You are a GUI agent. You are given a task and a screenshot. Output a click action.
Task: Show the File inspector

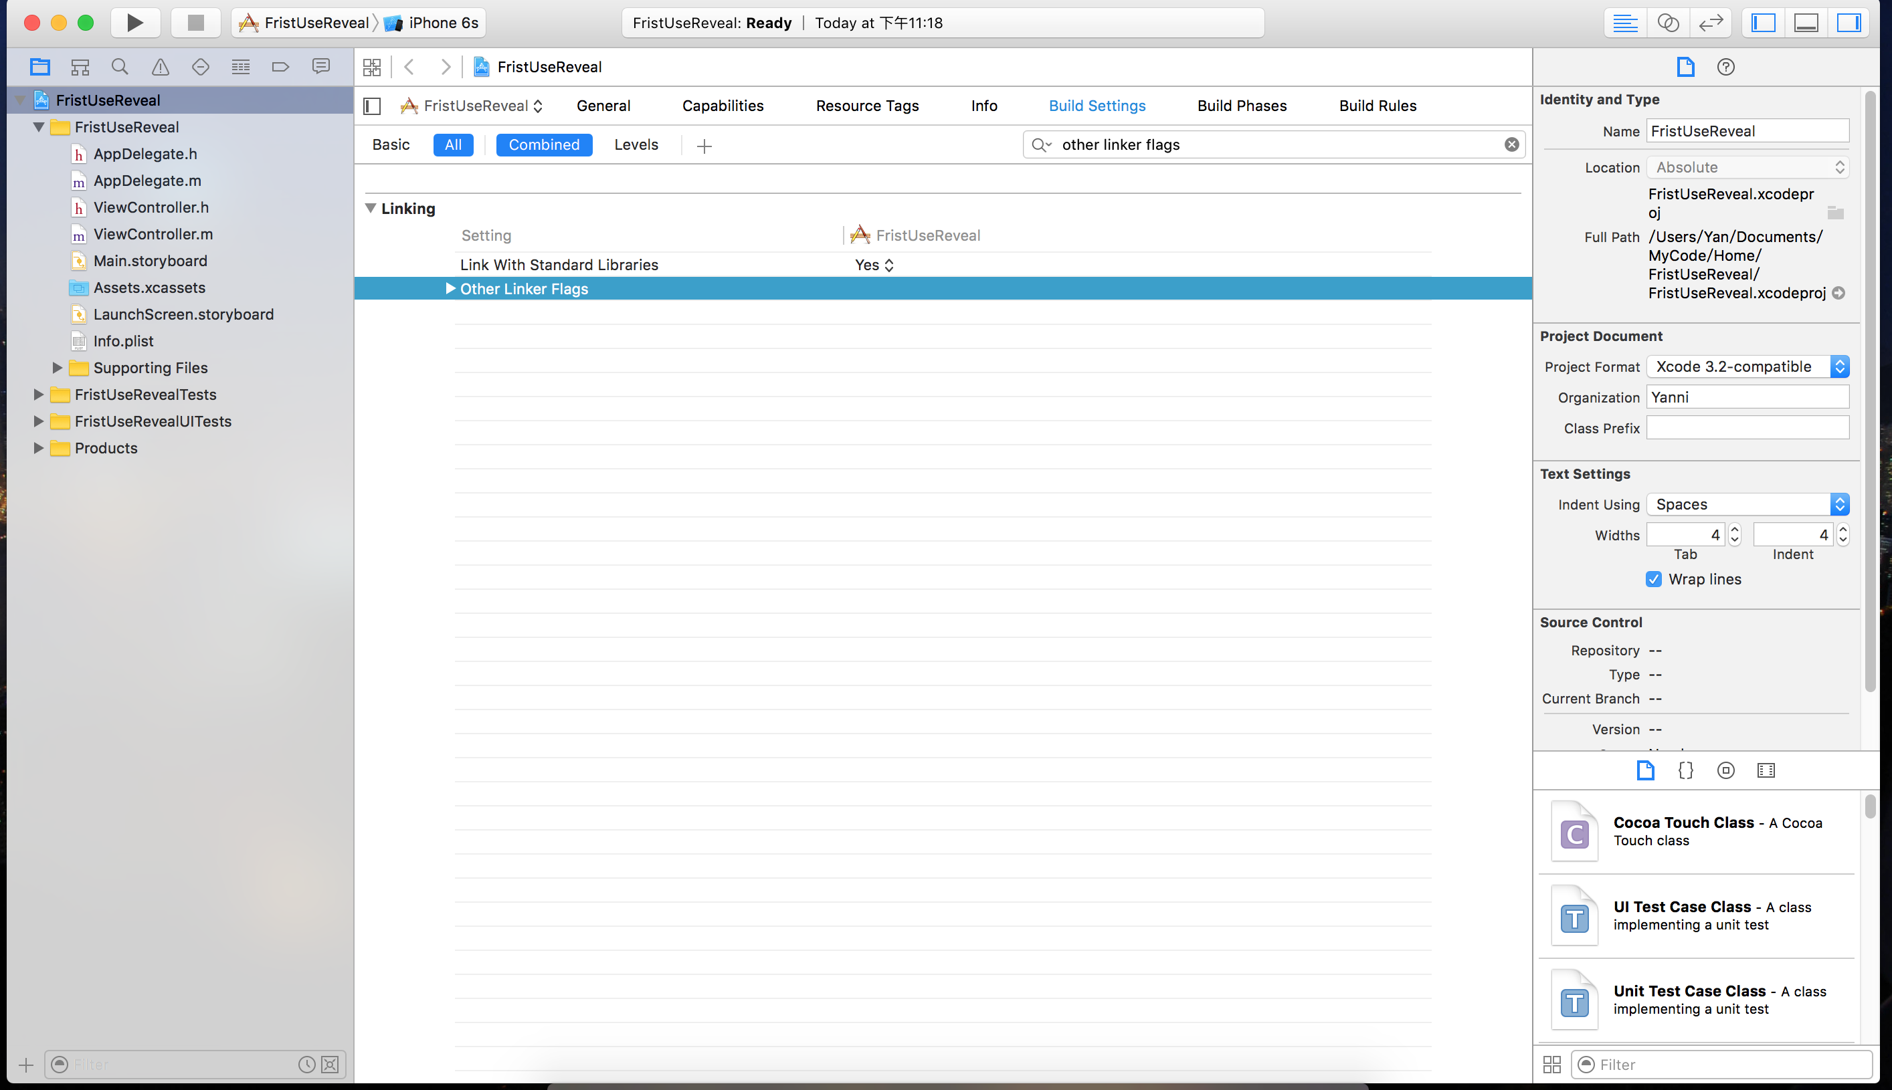(1685, 67)
